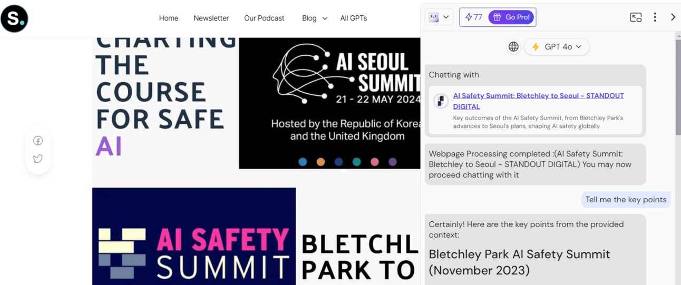Click the 'Bletchley Park to' headline text
The image size is (681, 285).
(x=360, y=257)
